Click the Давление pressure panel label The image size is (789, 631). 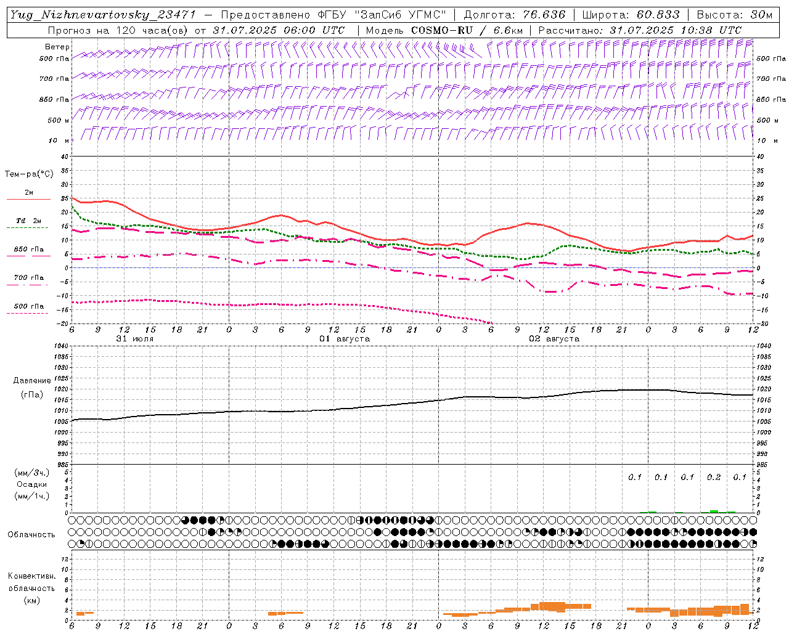32,381
